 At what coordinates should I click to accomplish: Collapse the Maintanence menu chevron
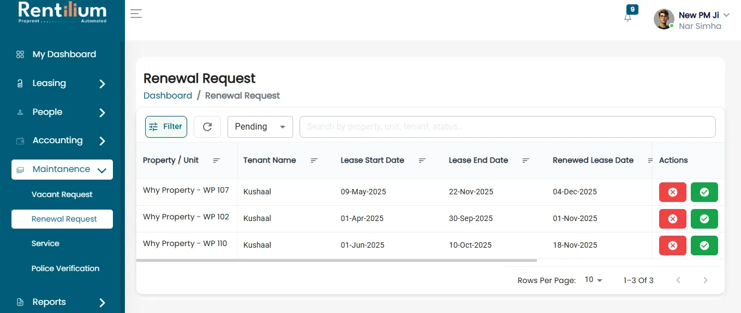point(101,170)
